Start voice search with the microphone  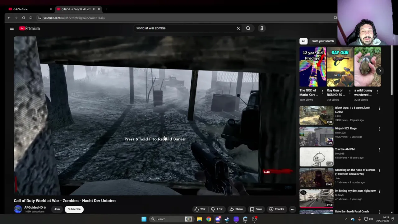pos(262,28)
